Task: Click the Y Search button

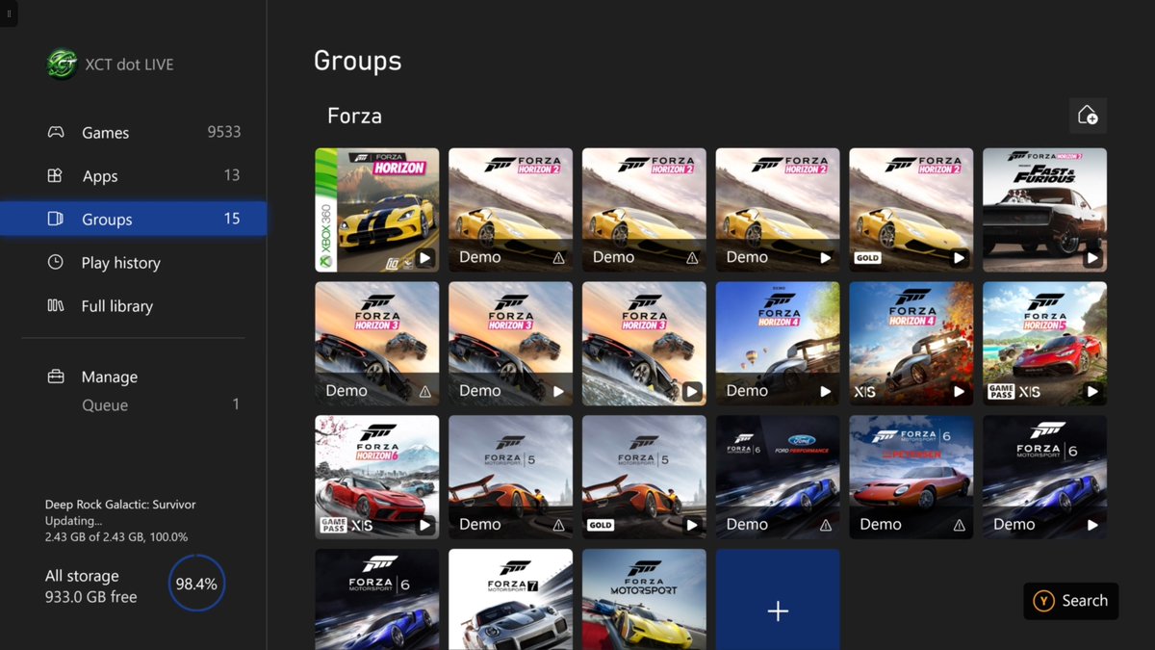Action: pyautogui.click(x=1070, y=601)
